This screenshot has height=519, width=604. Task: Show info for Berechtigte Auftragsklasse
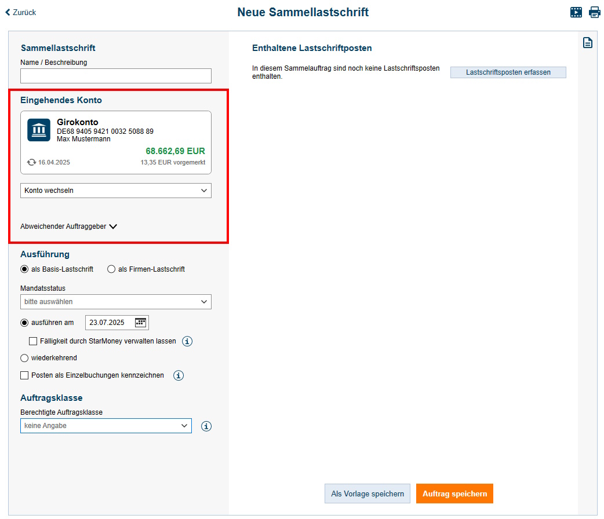pos(206,426)
